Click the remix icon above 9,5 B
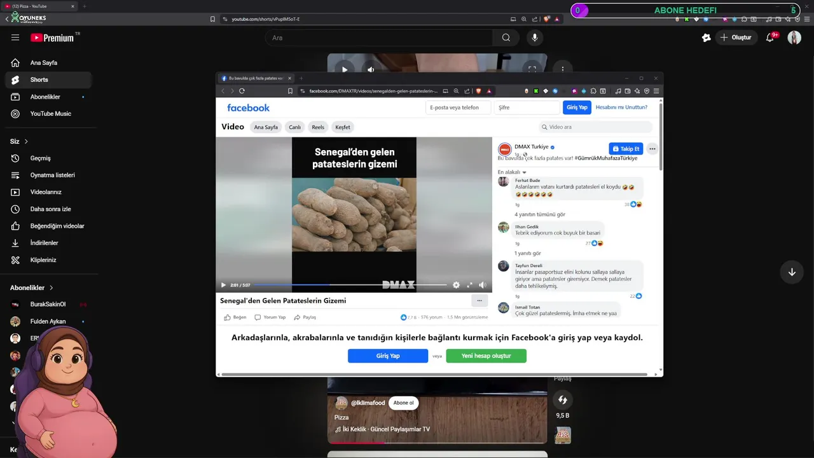This screenshot has height=458, width=814. click(562, 399)
